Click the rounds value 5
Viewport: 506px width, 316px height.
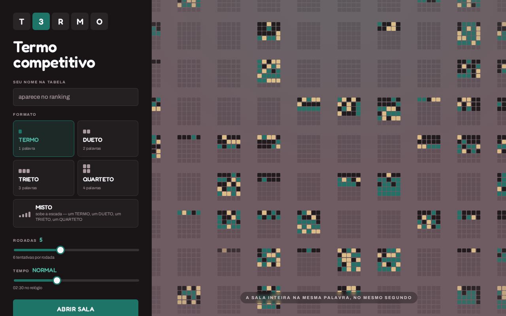click(41, 240)
